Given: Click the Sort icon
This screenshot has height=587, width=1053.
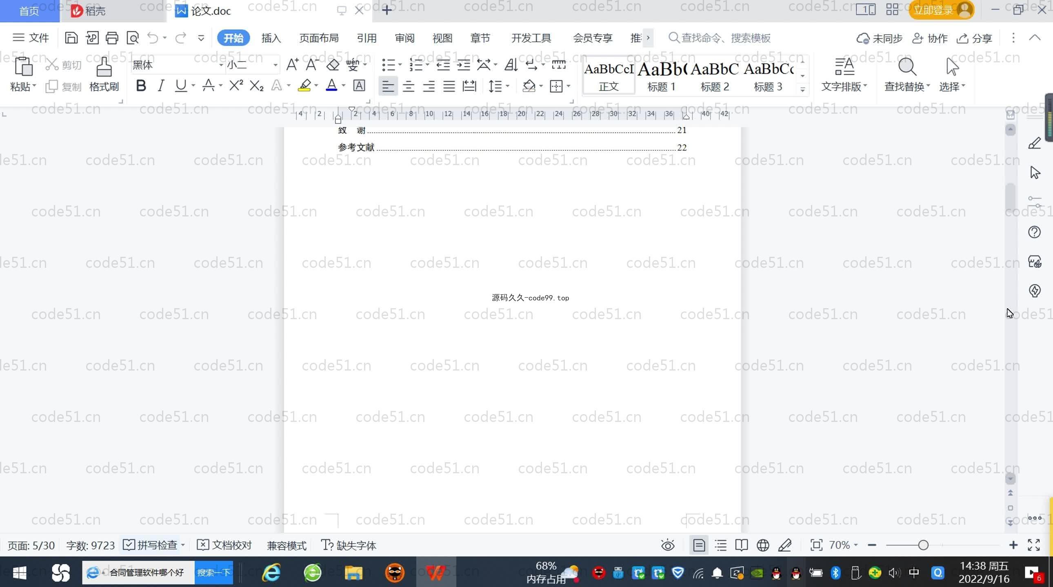Looking at the screenshot, I should coord(511,64).
